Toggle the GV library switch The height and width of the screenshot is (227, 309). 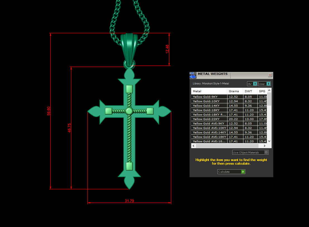pos(252,84)
